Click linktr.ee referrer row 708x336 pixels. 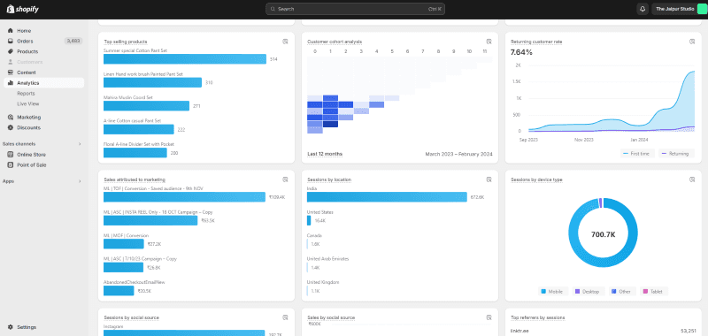(603, 331)
